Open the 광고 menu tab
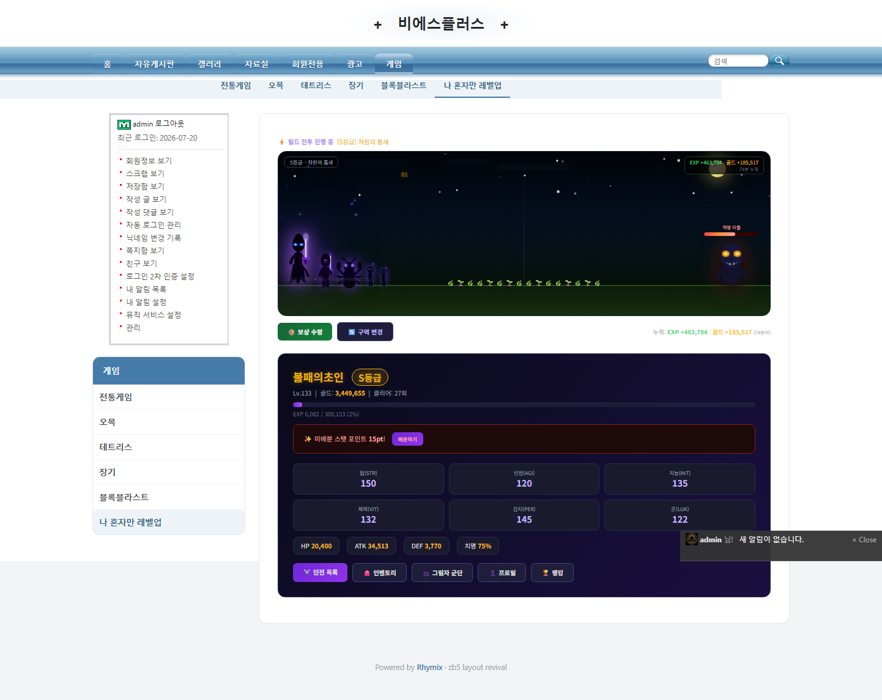This screenshot has width=882, height=700. tap(355, 64)
